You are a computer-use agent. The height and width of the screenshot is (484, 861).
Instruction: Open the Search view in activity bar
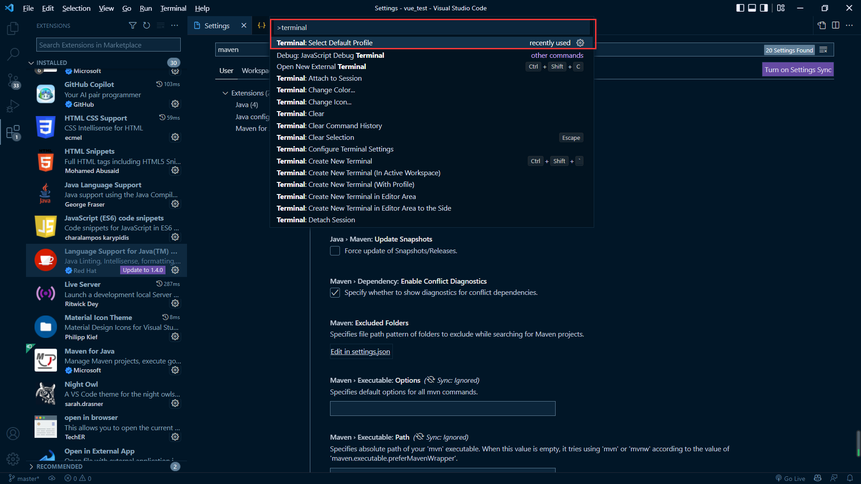click(13, 54)
